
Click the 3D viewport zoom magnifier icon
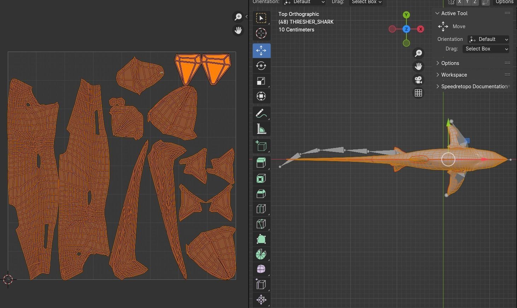(418, 53)
